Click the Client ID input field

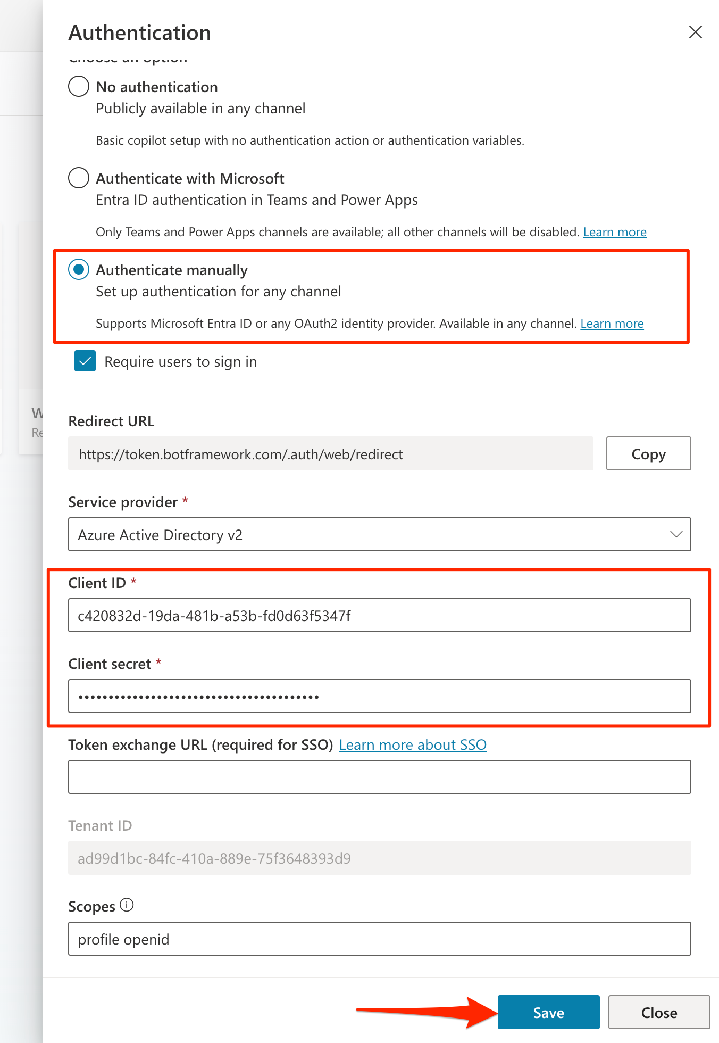point(379,615)
